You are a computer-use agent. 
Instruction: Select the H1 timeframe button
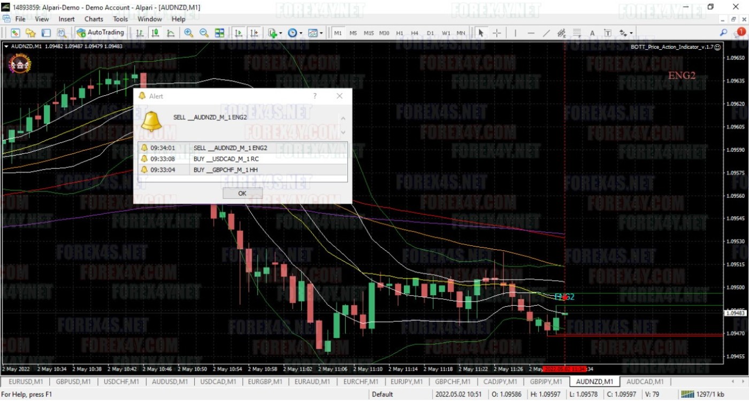pos(400,33)
